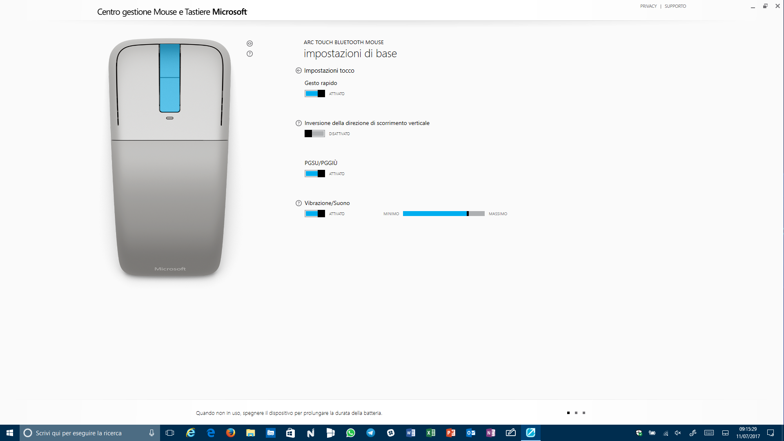Open the SUPPORTO link
784x441 pixels.
[675, 6]
